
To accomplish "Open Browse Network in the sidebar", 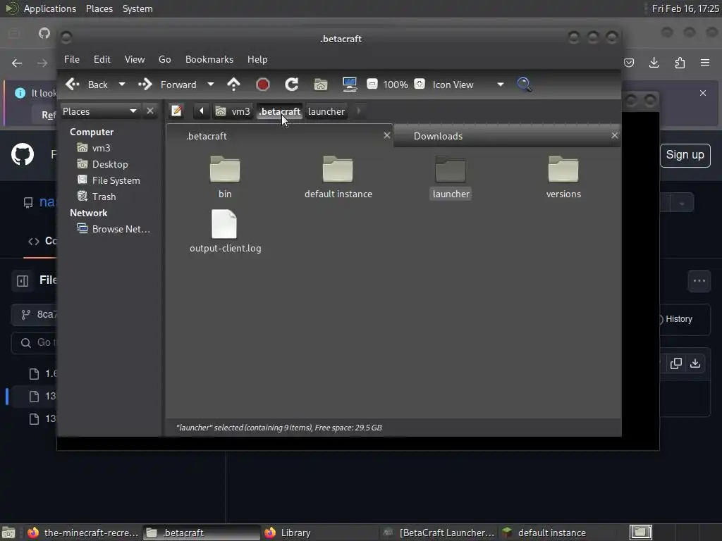I will point(121,229).
